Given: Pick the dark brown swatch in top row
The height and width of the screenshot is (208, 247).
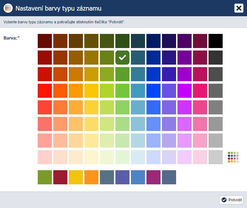Looking at the screenshot, I should [76, 41].
